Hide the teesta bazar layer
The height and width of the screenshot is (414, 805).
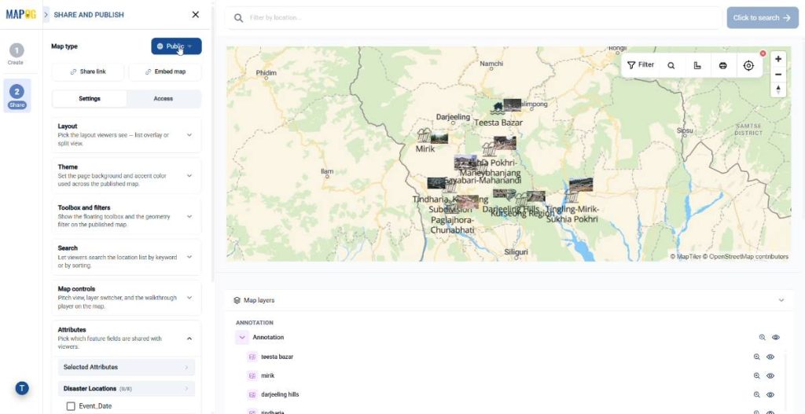[x=770, y=357]
